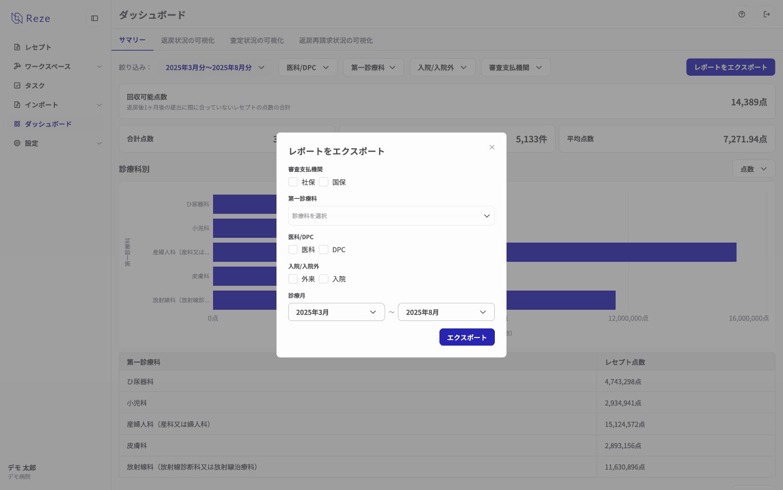Click the タスク checkmark icon in sidebar
Image resolution: width=783 pixels, height=490 pixels.
point(17,85)
